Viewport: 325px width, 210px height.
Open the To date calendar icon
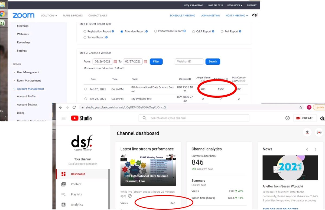(x=146, y=62)
